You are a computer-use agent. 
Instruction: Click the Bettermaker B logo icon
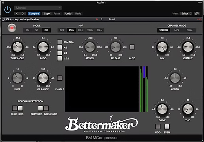(x=3, y=19)
